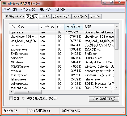Click CPU value 02 in opera.exe row
Viewport: 127px width, 116px height.
(60, 32)
